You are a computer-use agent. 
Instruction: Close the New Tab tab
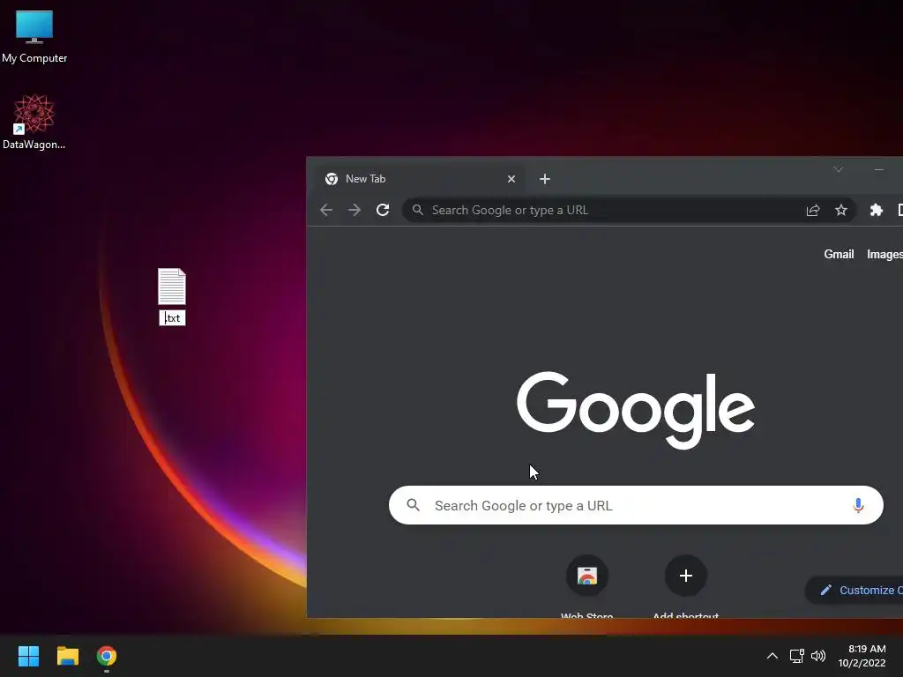click(x=511, y=179)
